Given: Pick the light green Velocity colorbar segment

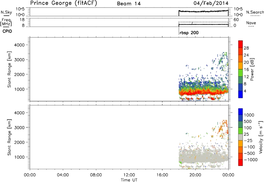Looking at the screenshot, I should click(241, 131).
